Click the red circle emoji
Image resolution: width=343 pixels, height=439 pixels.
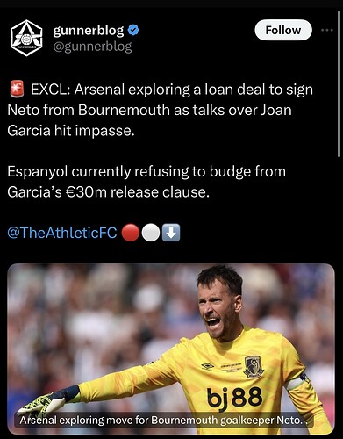point(130,233)
